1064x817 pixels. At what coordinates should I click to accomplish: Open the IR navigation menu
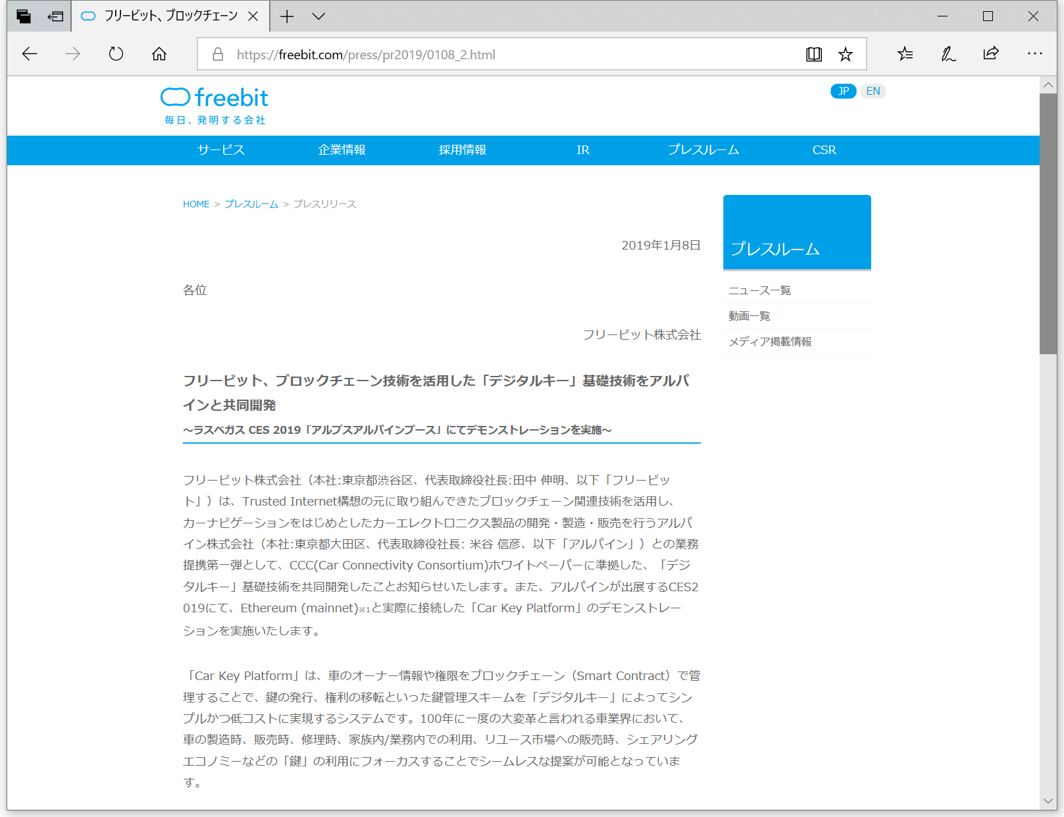583,150
